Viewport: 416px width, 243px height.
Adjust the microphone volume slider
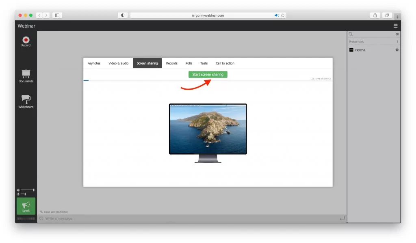coord(26,194)
